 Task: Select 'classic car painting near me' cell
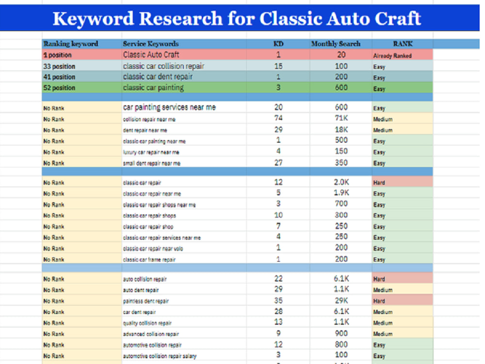(184, 141)
